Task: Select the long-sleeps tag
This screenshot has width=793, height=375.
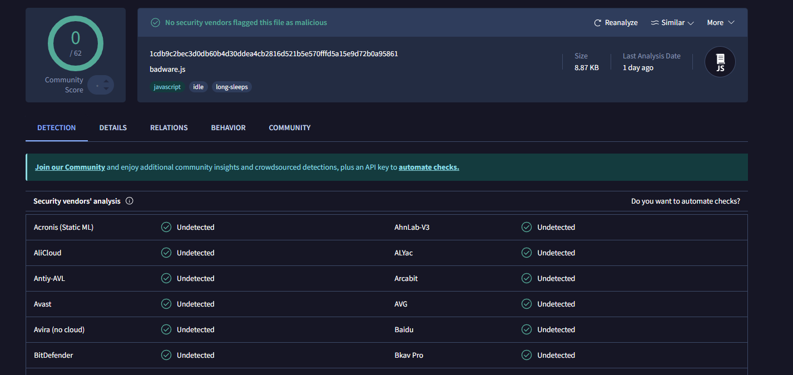Action: (x=232, y=87)
